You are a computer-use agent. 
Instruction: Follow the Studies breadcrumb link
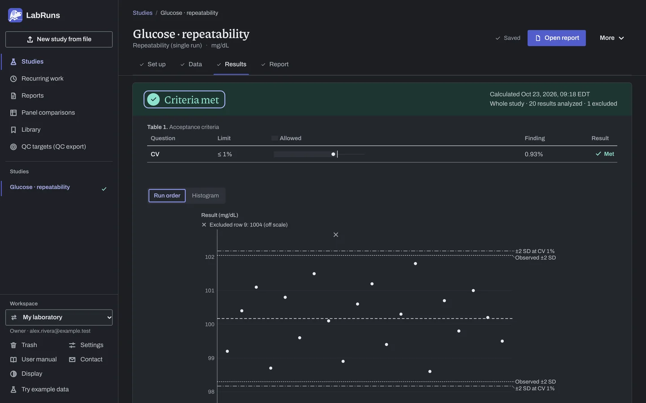click(x=143, y=13)
